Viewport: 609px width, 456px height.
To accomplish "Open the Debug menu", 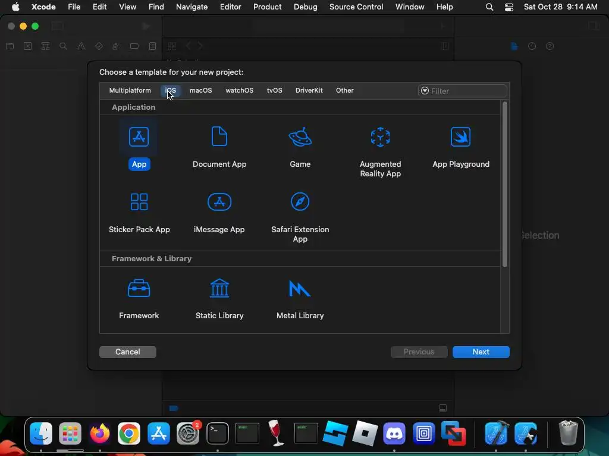I will click(x=305, y=7).
